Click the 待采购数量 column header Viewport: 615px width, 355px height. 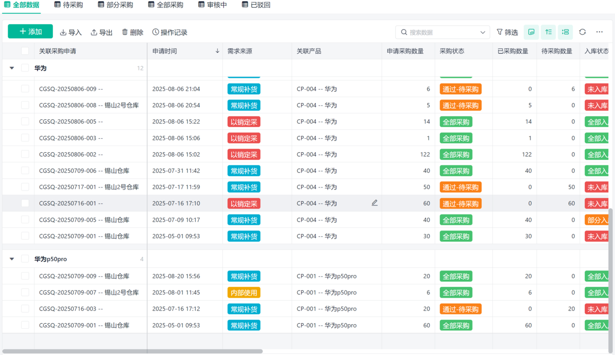(557, 51)
